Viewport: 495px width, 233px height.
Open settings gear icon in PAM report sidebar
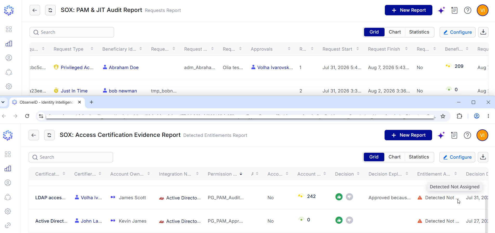(x=9, y=86)
